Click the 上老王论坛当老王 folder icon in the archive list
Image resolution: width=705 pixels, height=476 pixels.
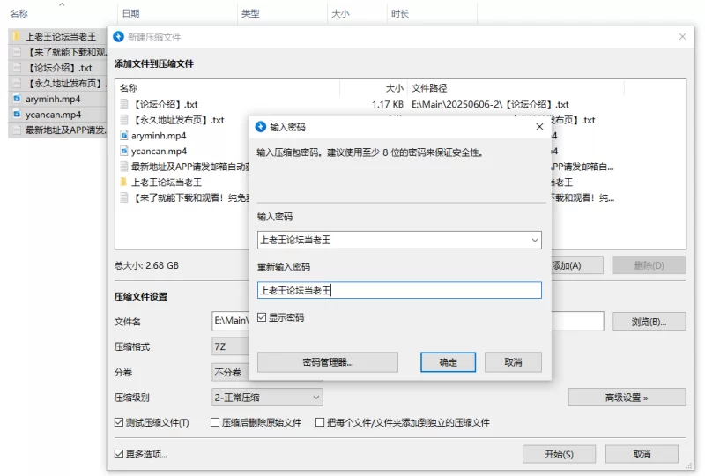point(124,182)
